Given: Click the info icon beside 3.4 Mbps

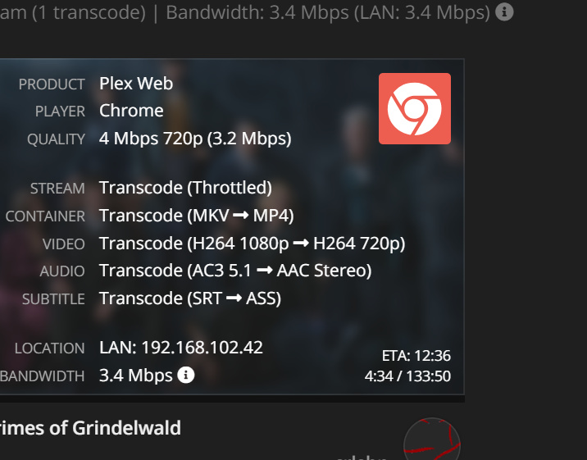Looking at the screenshot, I should [185, 375].
